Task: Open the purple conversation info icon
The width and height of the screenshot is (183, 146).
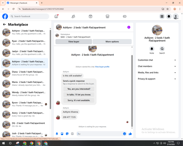Action: (x=129, y=27)
